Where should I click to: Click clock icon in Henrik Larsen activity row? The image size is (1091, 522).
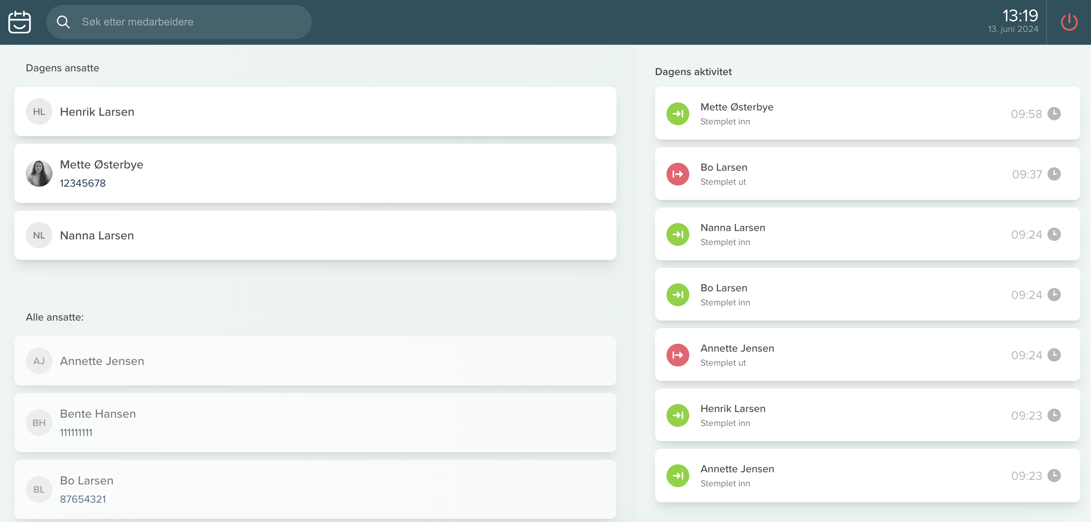1054,415
